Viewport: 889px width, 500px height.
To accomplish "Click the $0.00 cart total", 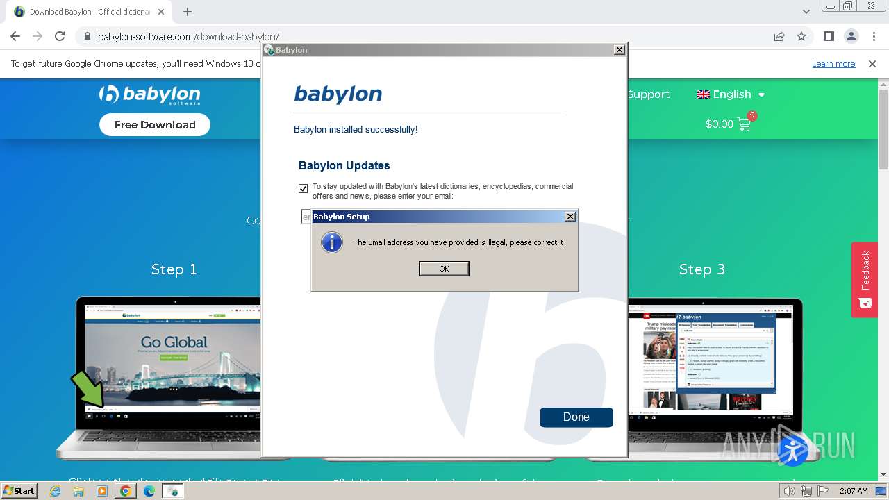I will 720,124.
